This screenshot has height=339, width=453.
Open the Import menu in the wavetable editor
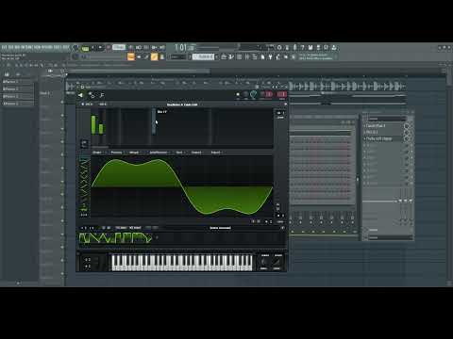196,153
